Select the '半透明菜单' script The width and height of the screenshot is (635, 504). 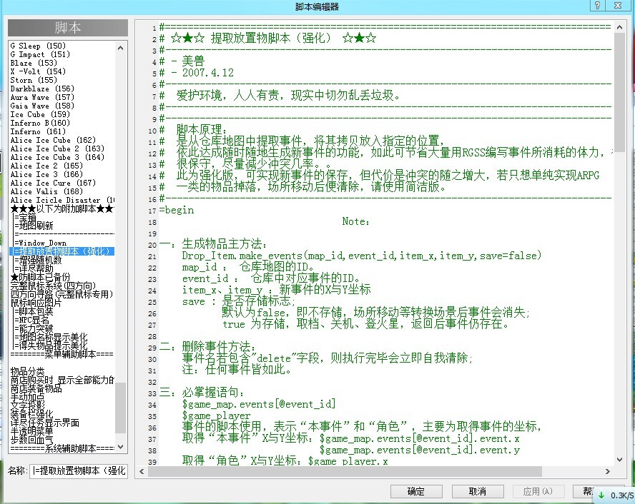point(31,431)
